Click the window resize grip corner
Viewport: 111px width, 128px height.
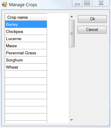108,125
